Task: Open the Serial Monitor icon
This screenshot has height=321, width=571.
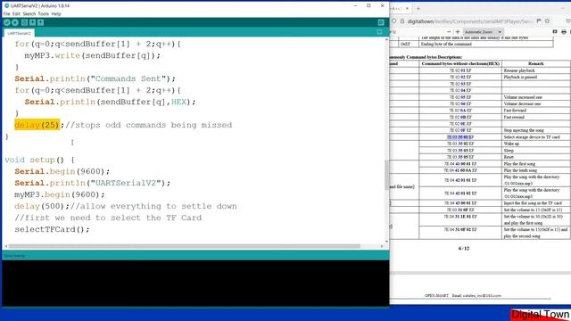Action: pyautogui.click(x=381, y=22)
